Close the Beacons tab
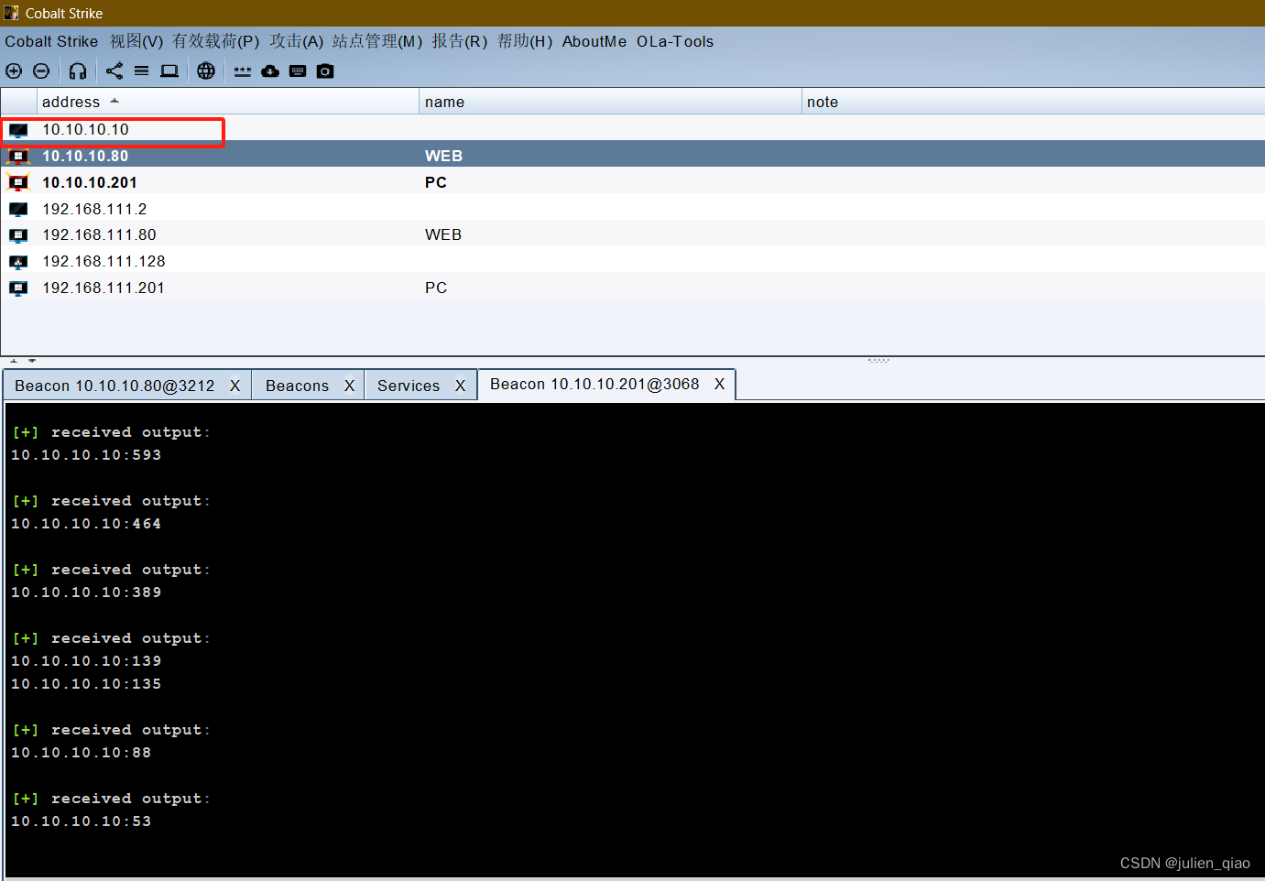The height and width of the screenshot is (881, 1265). [349, 386]
